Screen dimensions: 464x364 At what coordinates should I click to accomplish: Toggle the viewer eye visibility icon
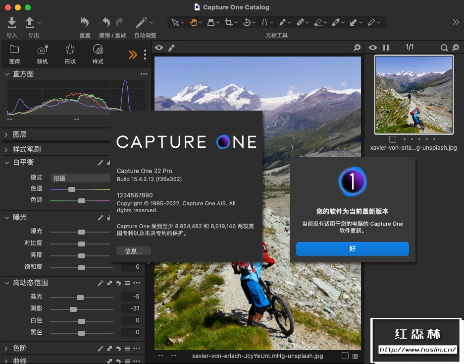(x=159, y=48)
